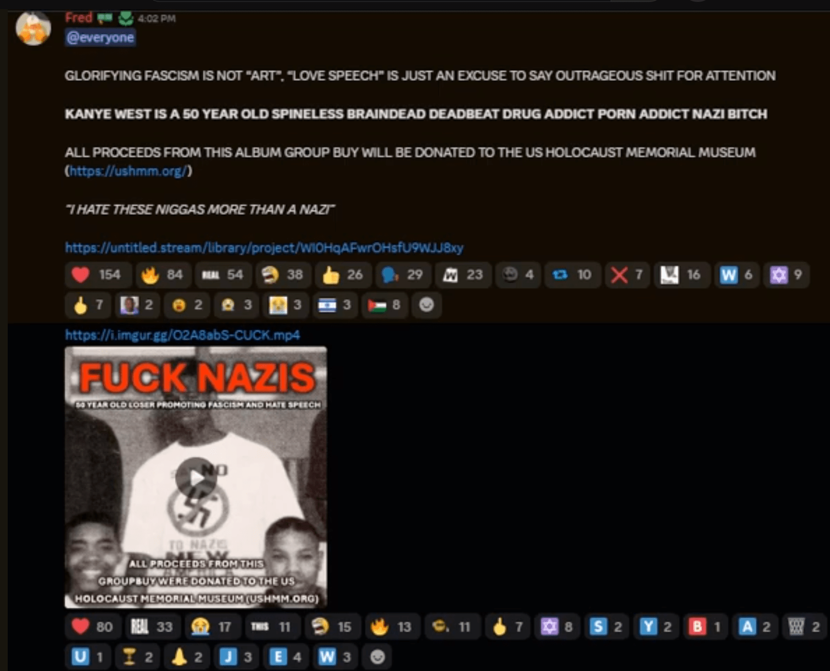The image size is (830, 671).
Task: Toggle the laughing emoji reaction with 38
Action: (x=283, y=275)
